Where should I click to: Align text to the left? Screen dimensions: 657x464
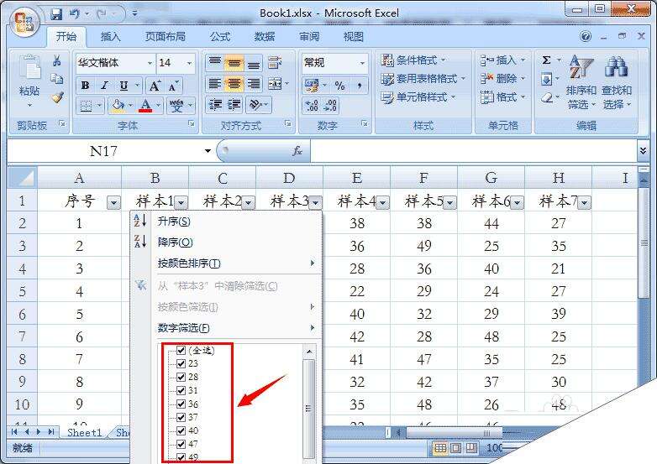215,84
